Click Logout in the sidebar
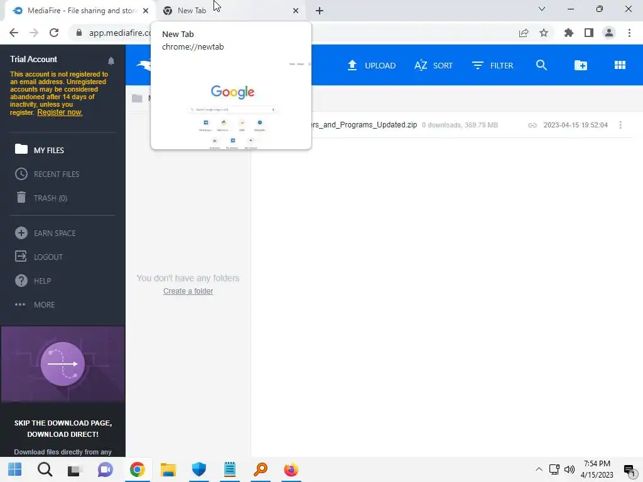Image resolution: width=643 pixels, height=482 pixels. point(39,257)
